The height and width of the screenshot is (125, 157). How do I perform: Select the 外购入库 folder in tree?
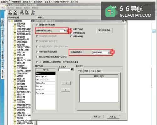[21, 52]
